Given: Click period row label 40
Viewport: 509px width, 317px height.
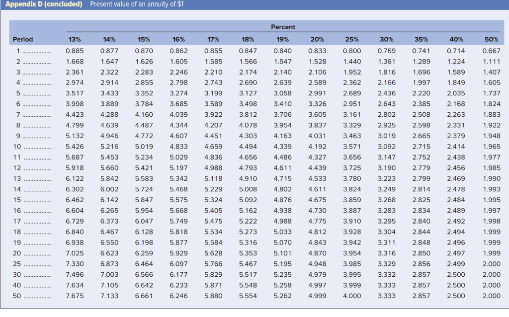Looking at the screenshot, I should [x=17, y=286].
